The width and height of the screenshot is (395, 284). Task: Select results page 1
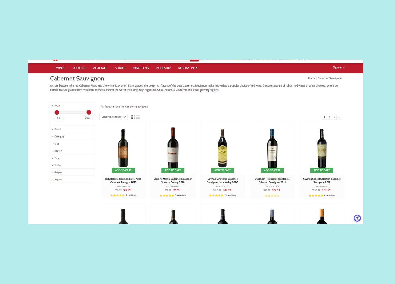324,117
